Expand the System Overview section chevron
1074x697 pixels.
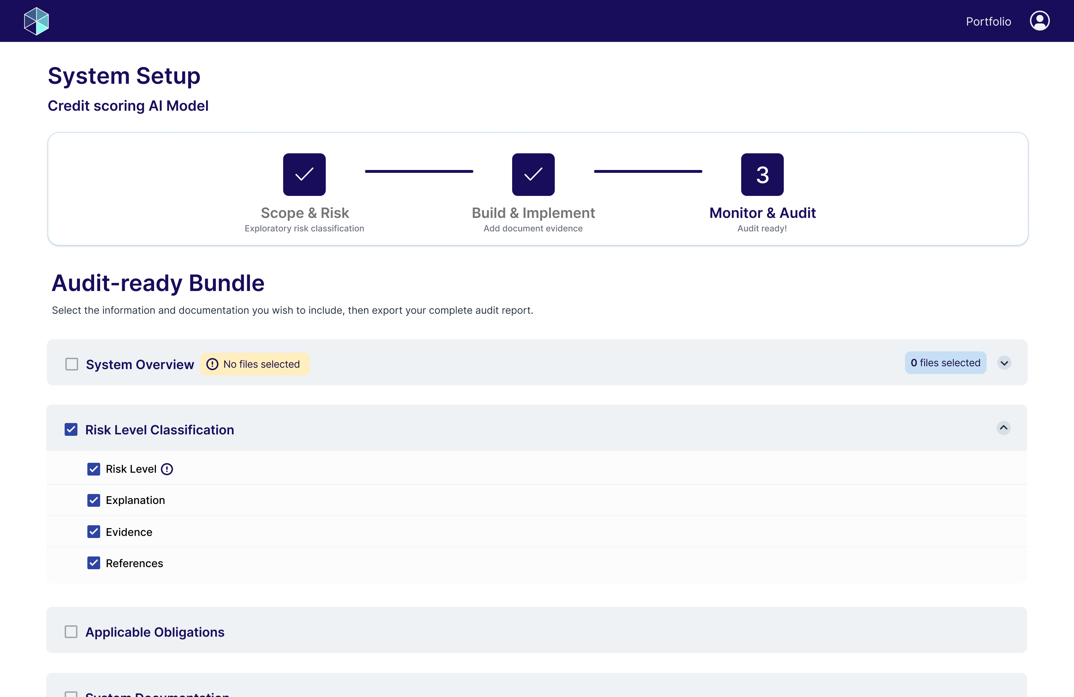point(1004,363)
